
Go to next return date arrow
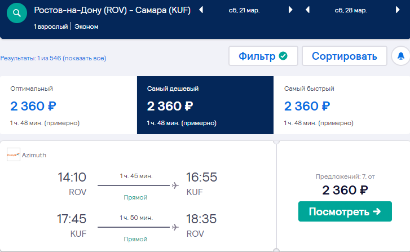pos(398,10)
